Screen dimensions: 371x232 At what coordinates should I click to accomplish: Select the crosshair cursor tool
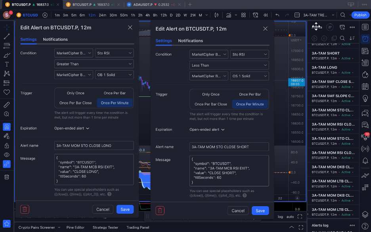click(x=7, y=27)
